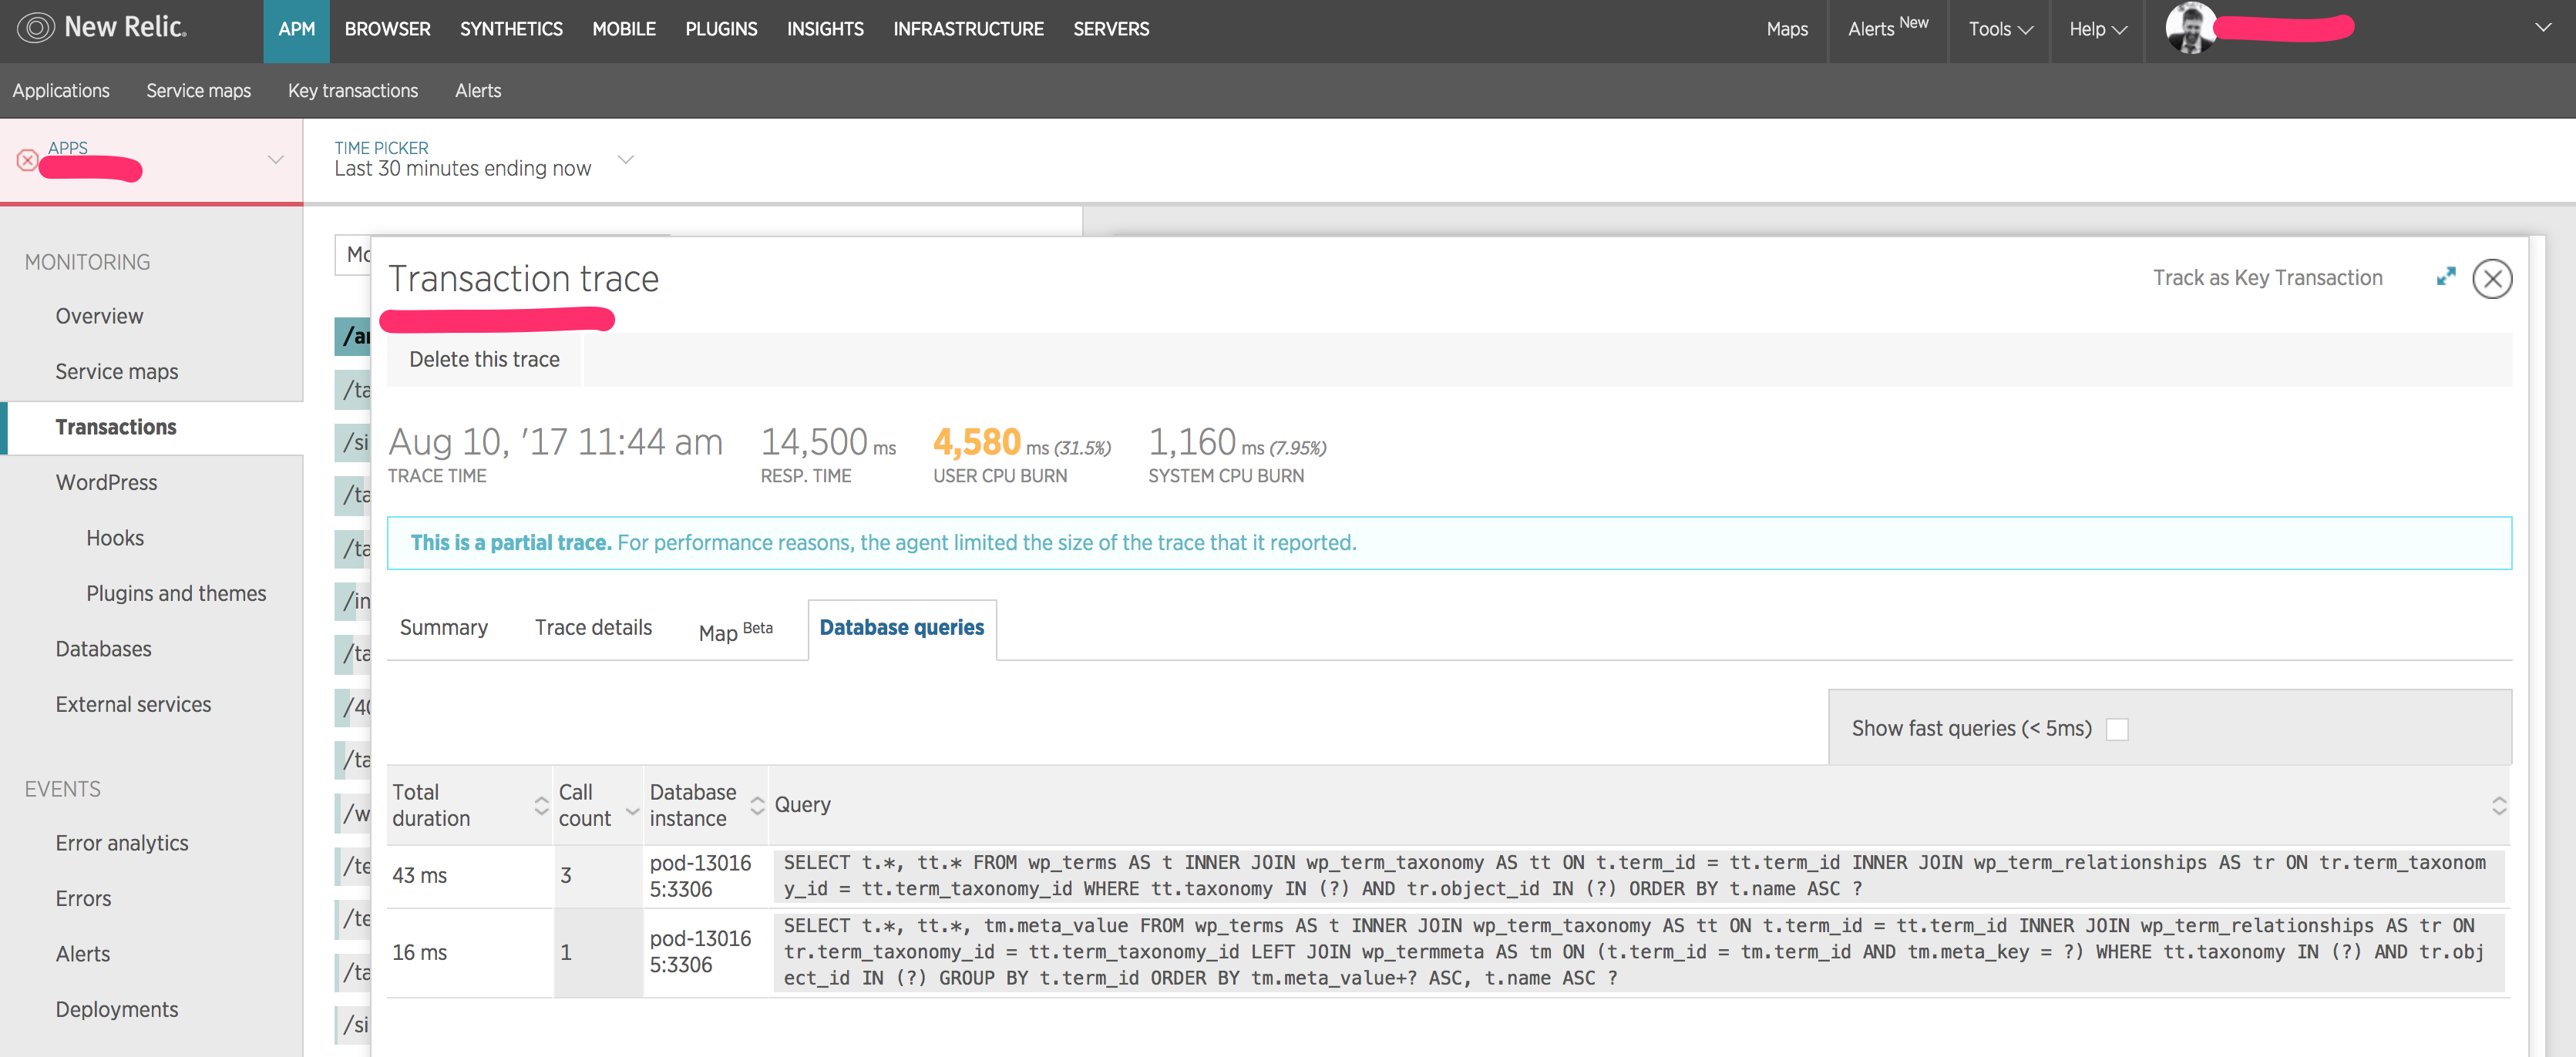
Task: Open WordPress in the sidebar
Action: click(106, 482)
